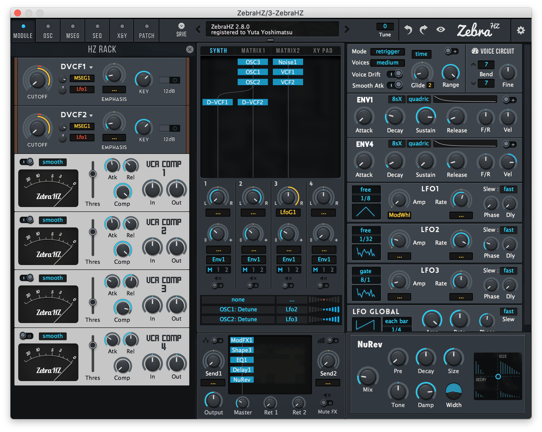Click bend down arrow in Voice Circuit
542x432 pixels.
pos(473,83)
